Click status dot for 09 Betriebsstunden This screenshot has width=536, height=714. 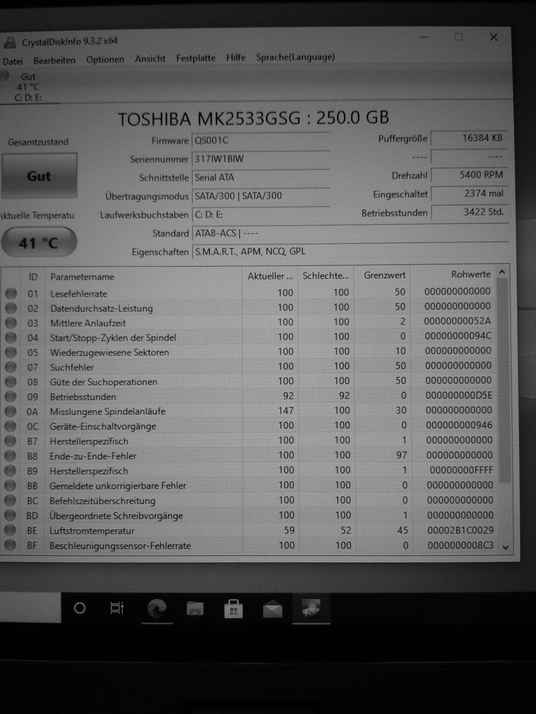pyautogui.click(x=11, y=397)
